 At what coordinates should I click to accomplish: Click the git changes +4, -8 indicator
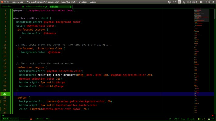(x=202, y=119)
